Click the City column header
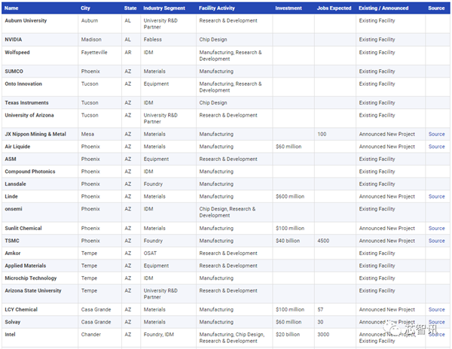This screenshot has height=349, width=452. point(86,8)
